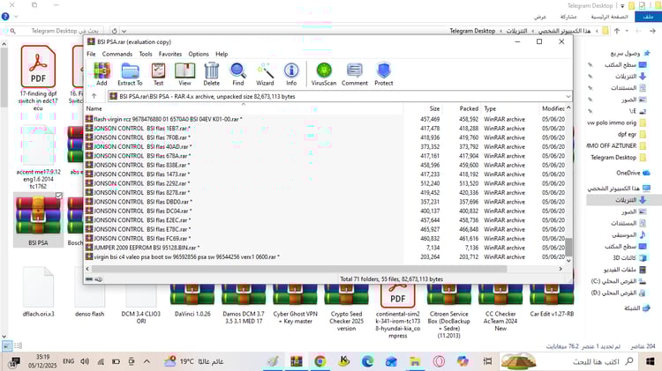Viewport: 662px width, 371px height.
Task: Sort by the Name column header
Action: point(244,108)
